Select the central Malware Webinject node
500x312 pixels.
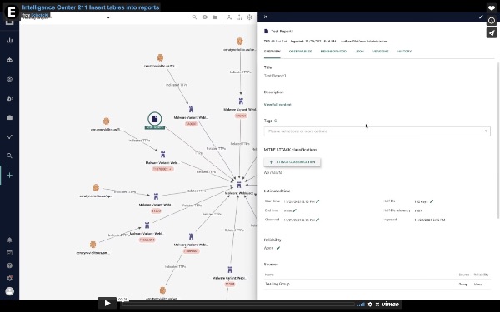click(239, 185)
